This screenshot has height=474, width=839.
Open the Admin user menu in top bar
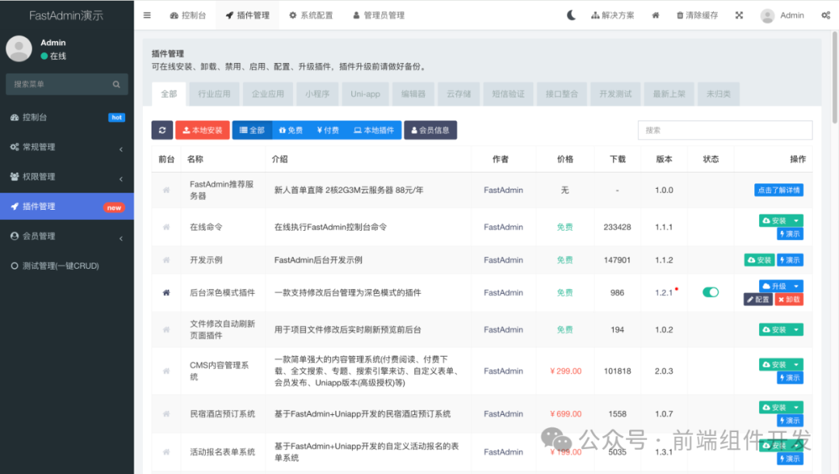[782, 16]
